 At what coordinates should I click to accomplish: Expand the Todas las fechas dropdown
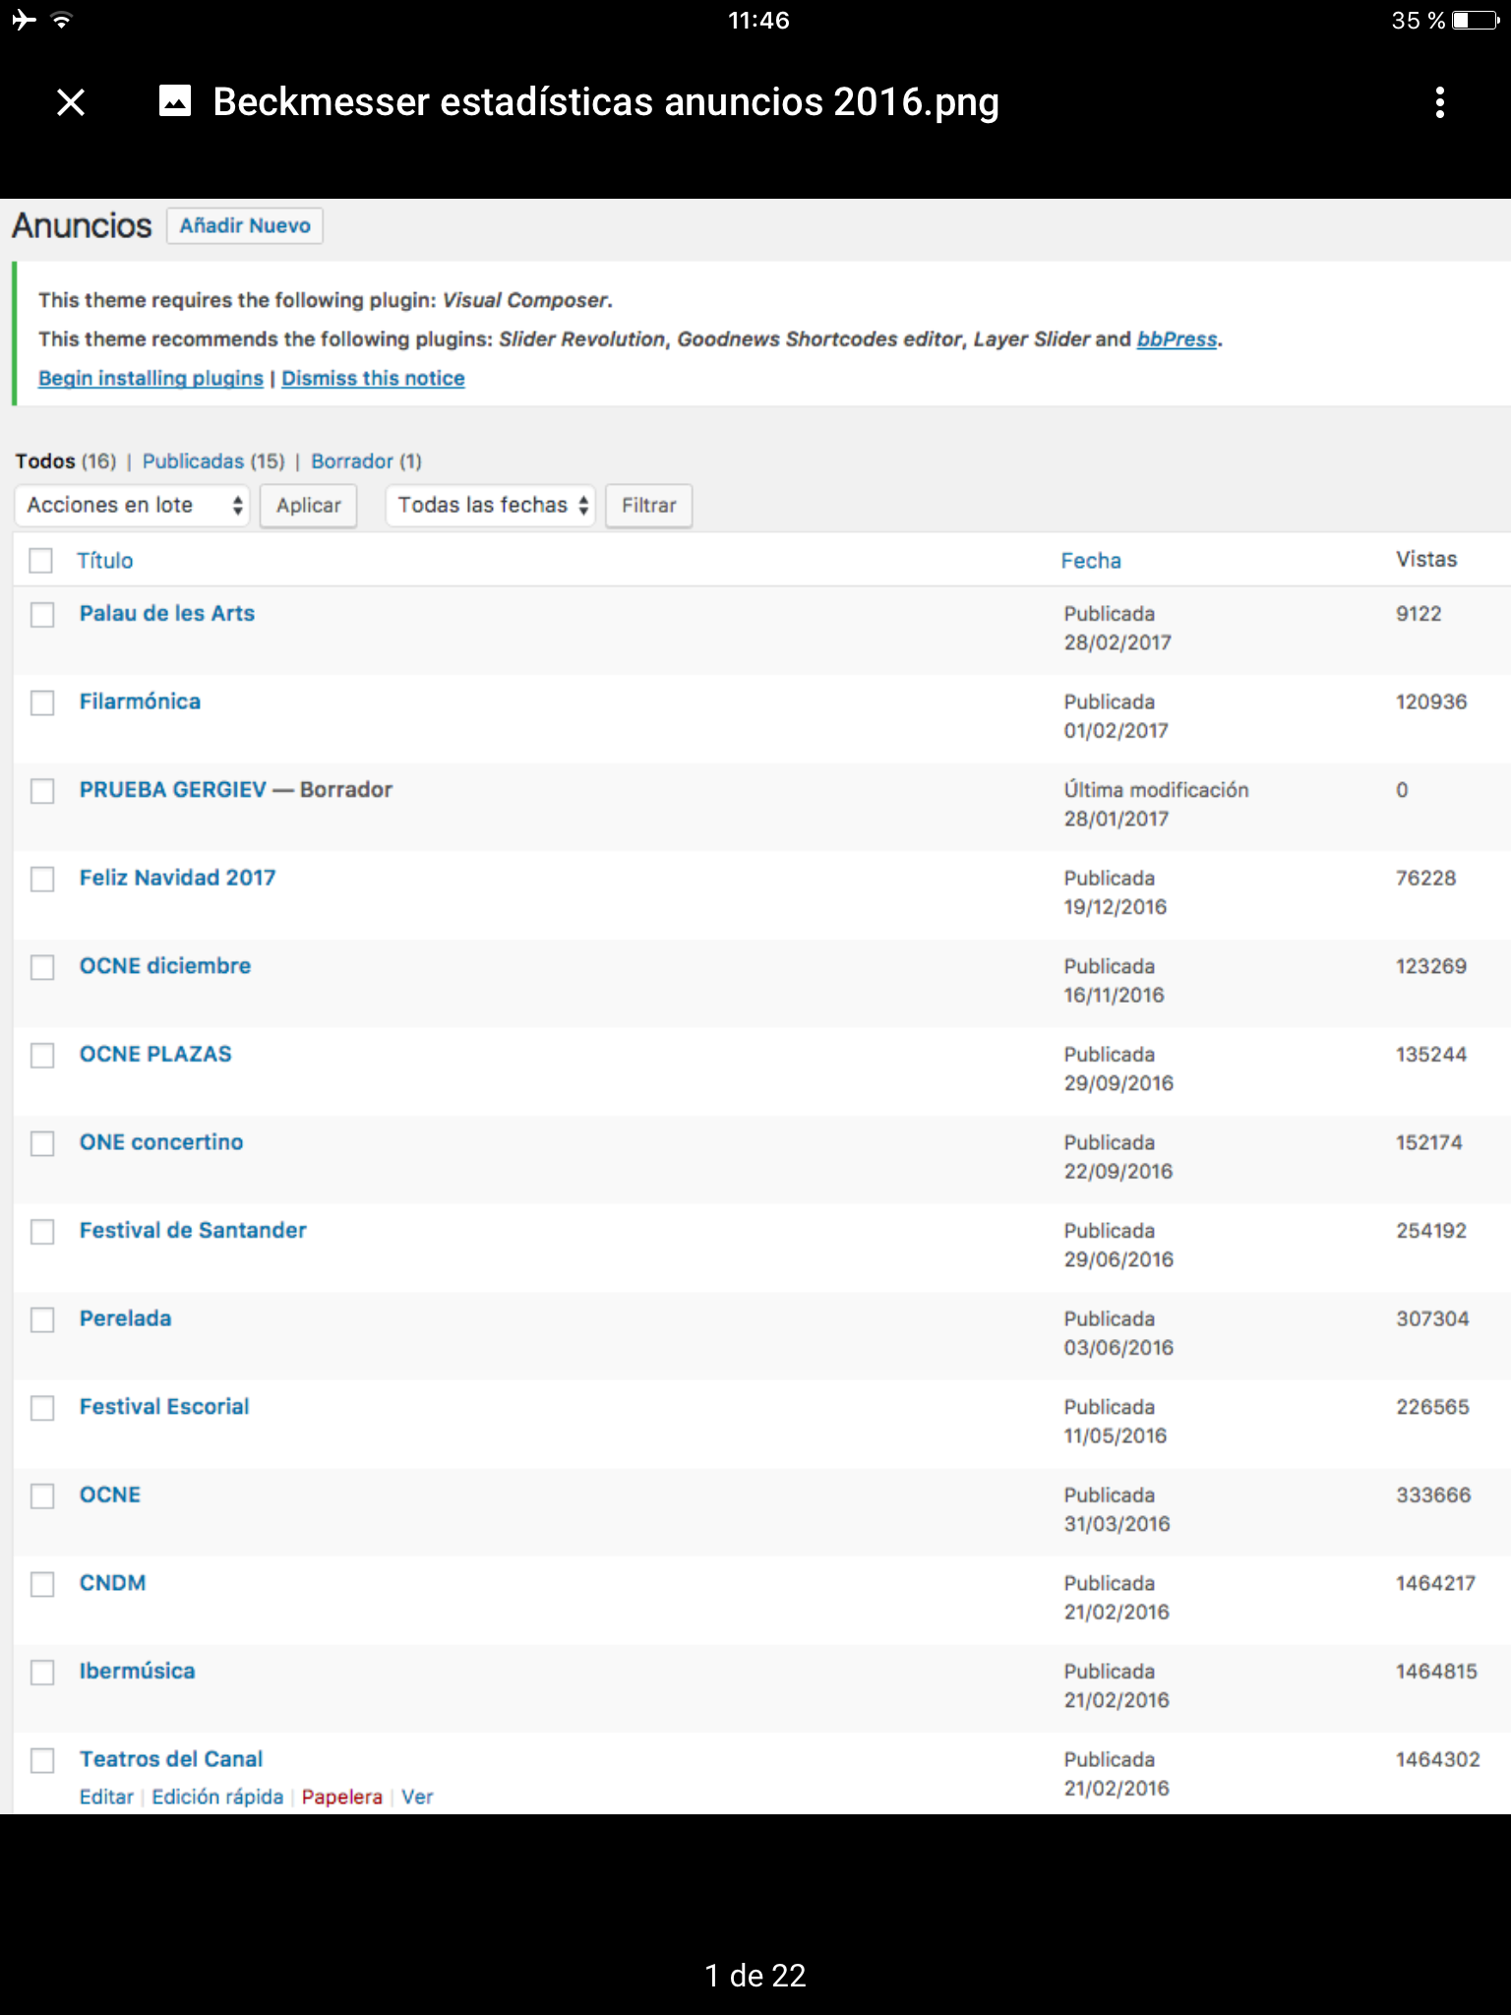point(491,506)
